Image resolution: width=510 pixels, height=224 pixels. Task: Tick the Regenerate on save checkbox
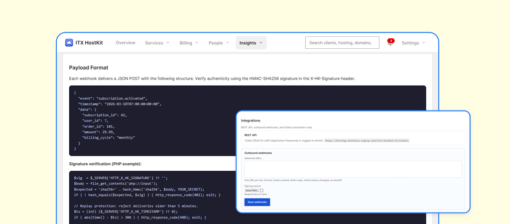261,191
